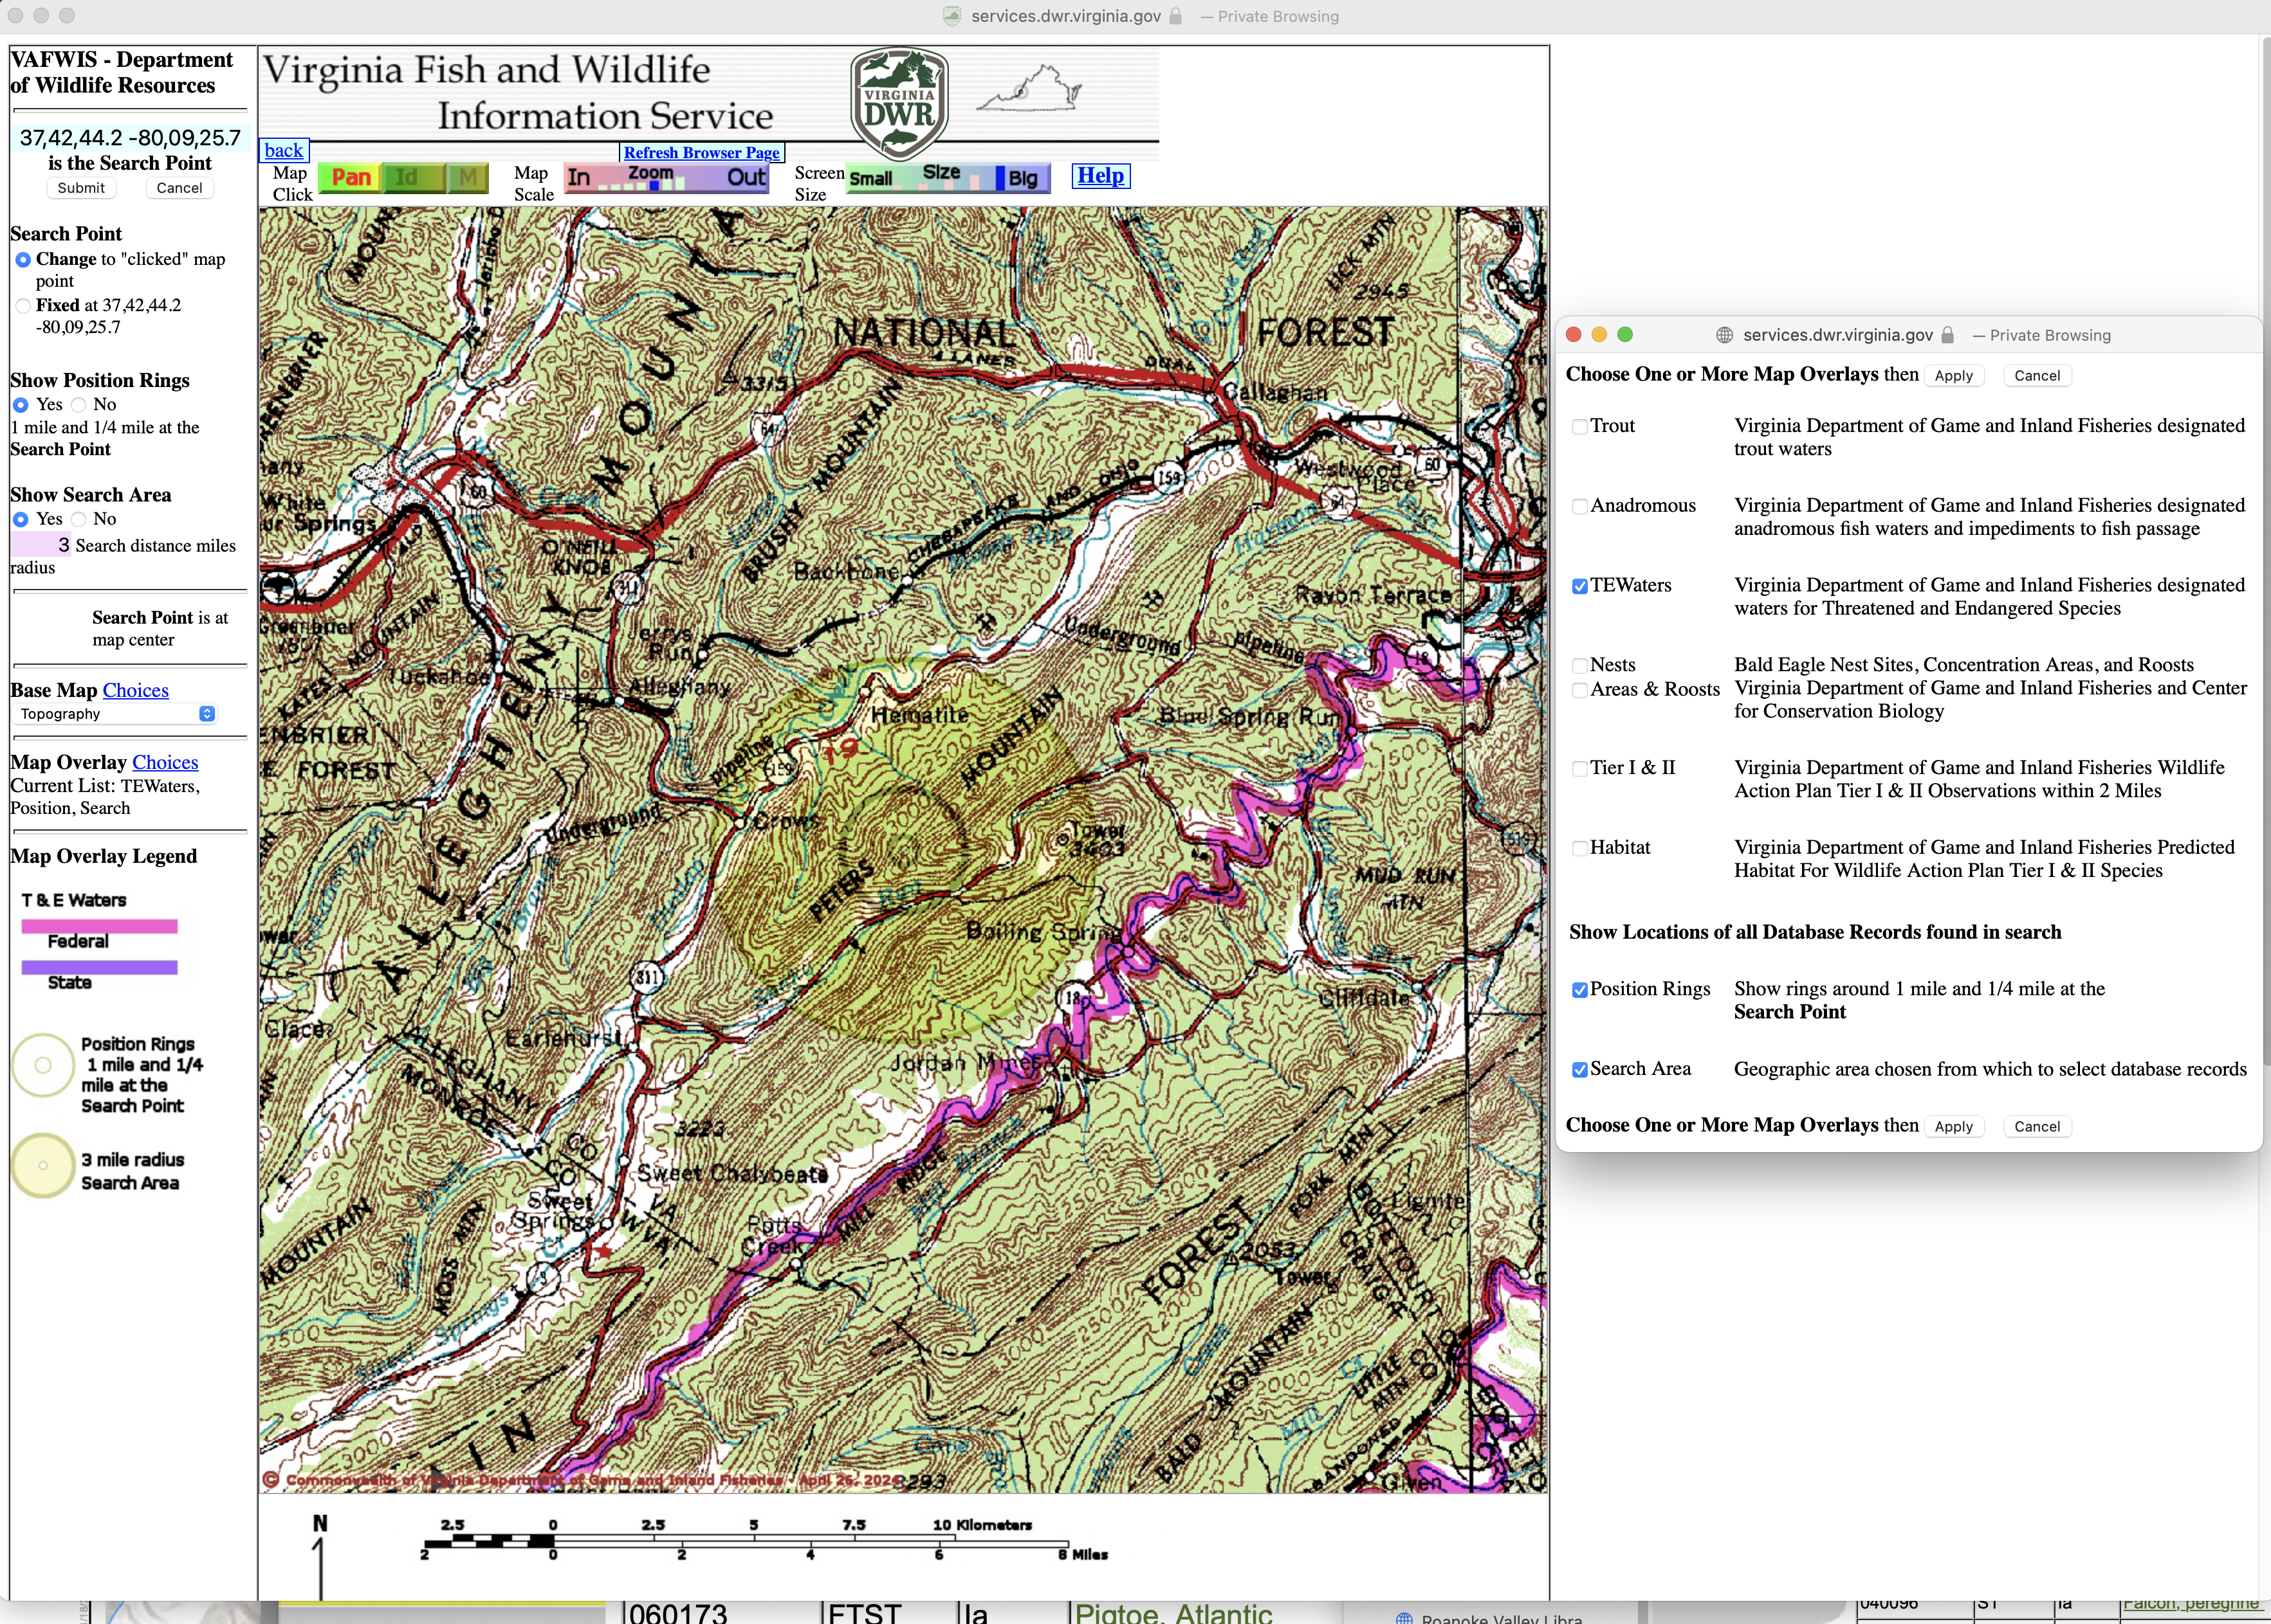Set screen size to Small

(870, 179)
